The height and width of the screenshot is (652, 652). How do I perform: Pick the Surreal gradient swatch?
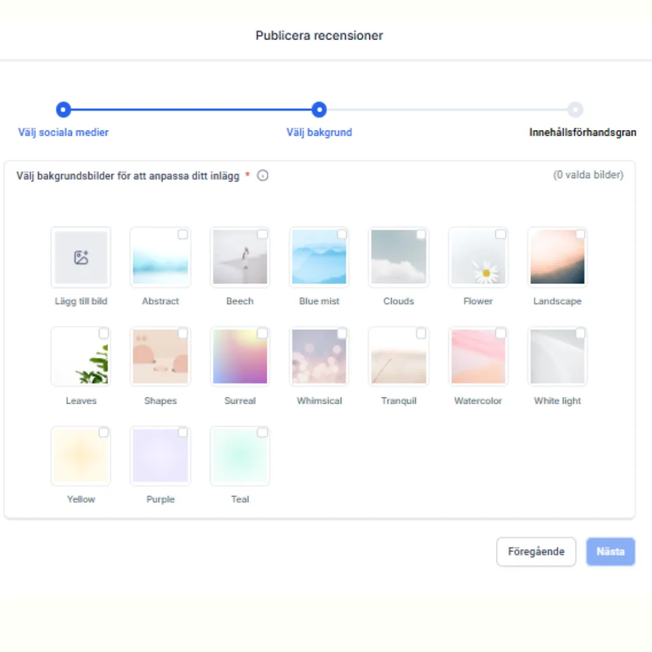click(240, 357)
